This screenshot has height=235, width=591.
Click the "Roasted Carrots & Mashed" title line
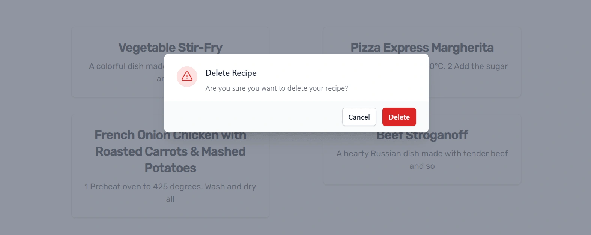coord(170,151)
